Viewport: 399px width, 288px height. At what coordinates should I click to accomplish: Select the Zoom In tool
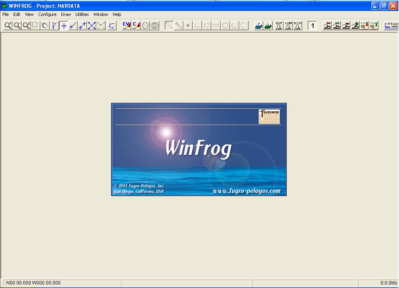pos(7,25)
